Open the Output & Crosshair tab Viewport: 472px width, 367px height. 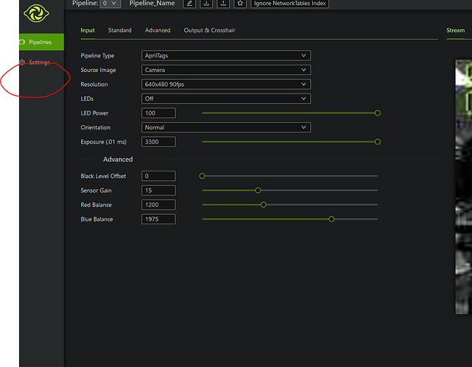click(210, 30)
